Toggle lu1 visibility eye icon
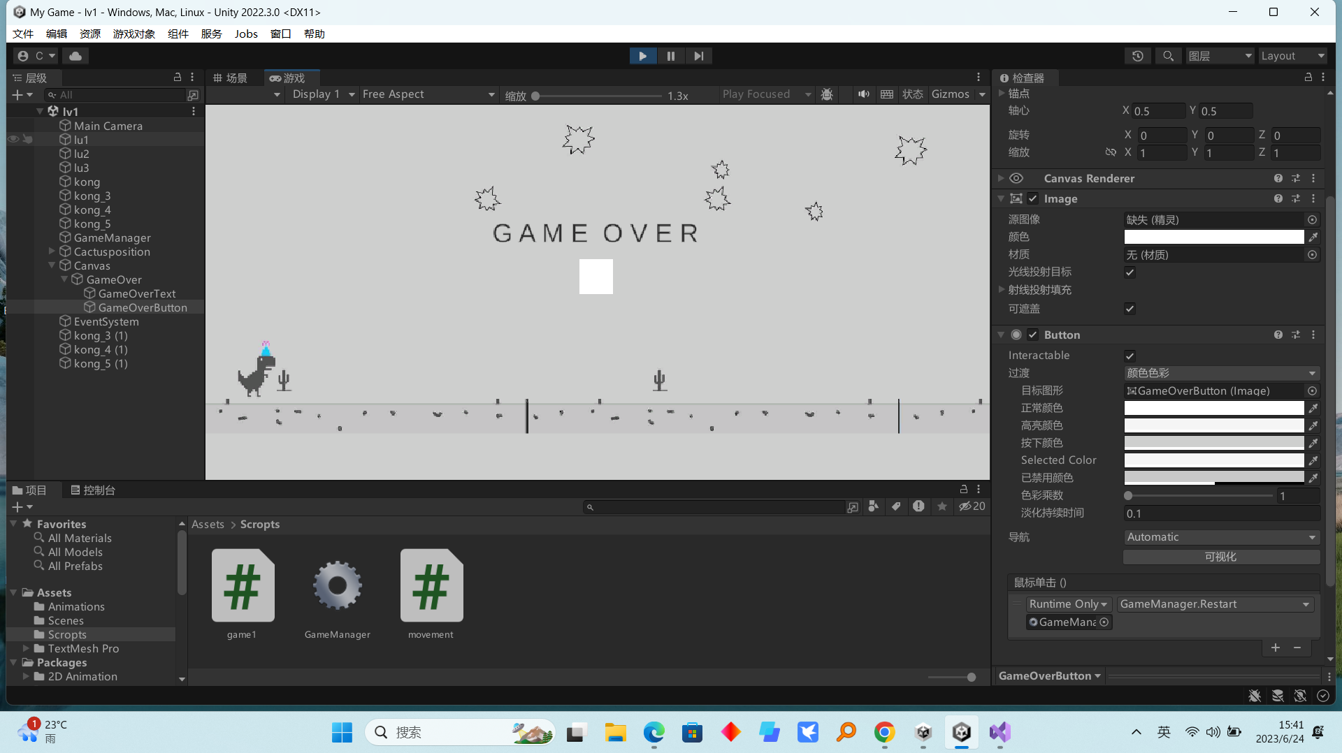This screenshot has width=1342, height=753. pyautogui.click(x=13, y=140)
